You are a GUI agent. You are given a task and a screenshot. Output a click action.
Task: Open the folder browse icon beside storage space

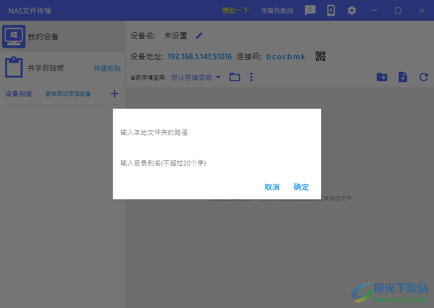pos(235,77)
